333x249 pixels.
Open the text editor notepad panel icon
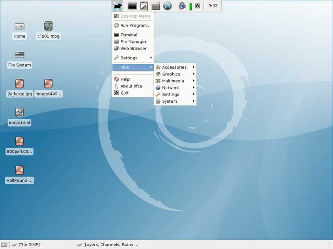[144, 6]
